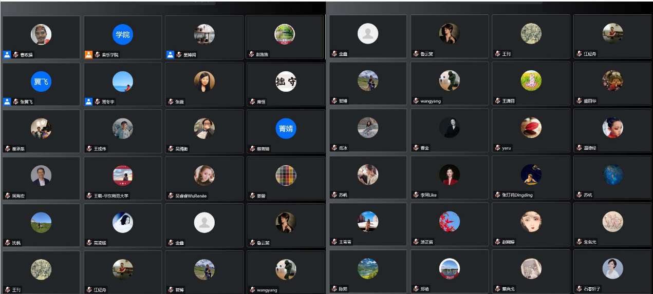Click the participant name 曹全
This screenshot has height=294, width=653.
(424, 148)
